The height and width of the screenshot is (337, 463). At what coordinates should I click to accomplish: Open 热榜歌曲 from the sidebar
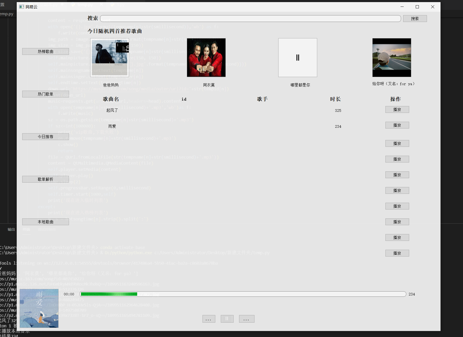coord(45,51)
